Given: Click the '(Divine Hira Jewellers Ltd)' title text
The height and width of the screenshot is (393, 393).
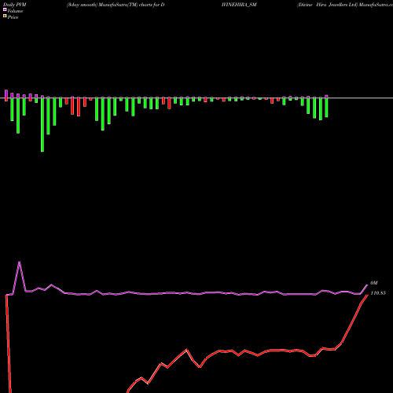Looking at the screenshot, I should tap(327, 5).
